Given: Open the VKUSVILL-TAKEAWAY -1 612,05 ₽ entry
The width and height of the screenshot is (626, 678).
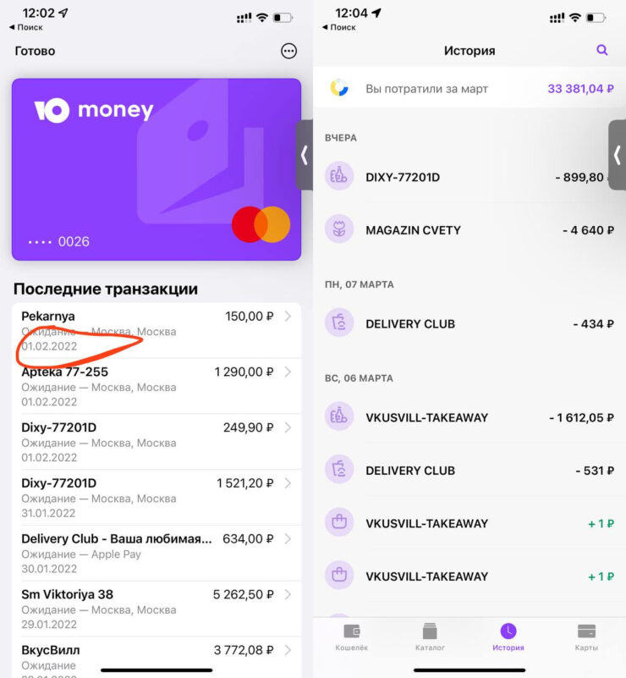Looking at the screenshot, I should click(469, 417).
